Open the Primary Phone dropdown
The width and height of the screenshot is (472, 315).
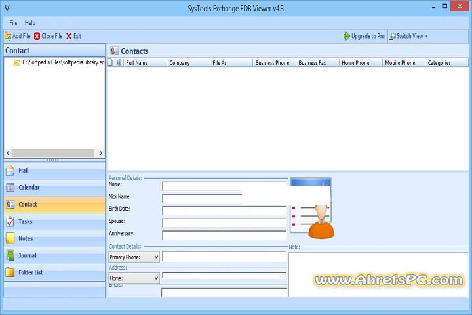(x=134, y=257)
